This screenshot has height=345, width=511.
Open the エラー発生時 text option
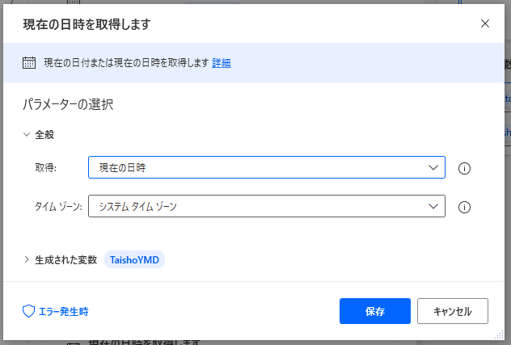click(63, 311)
